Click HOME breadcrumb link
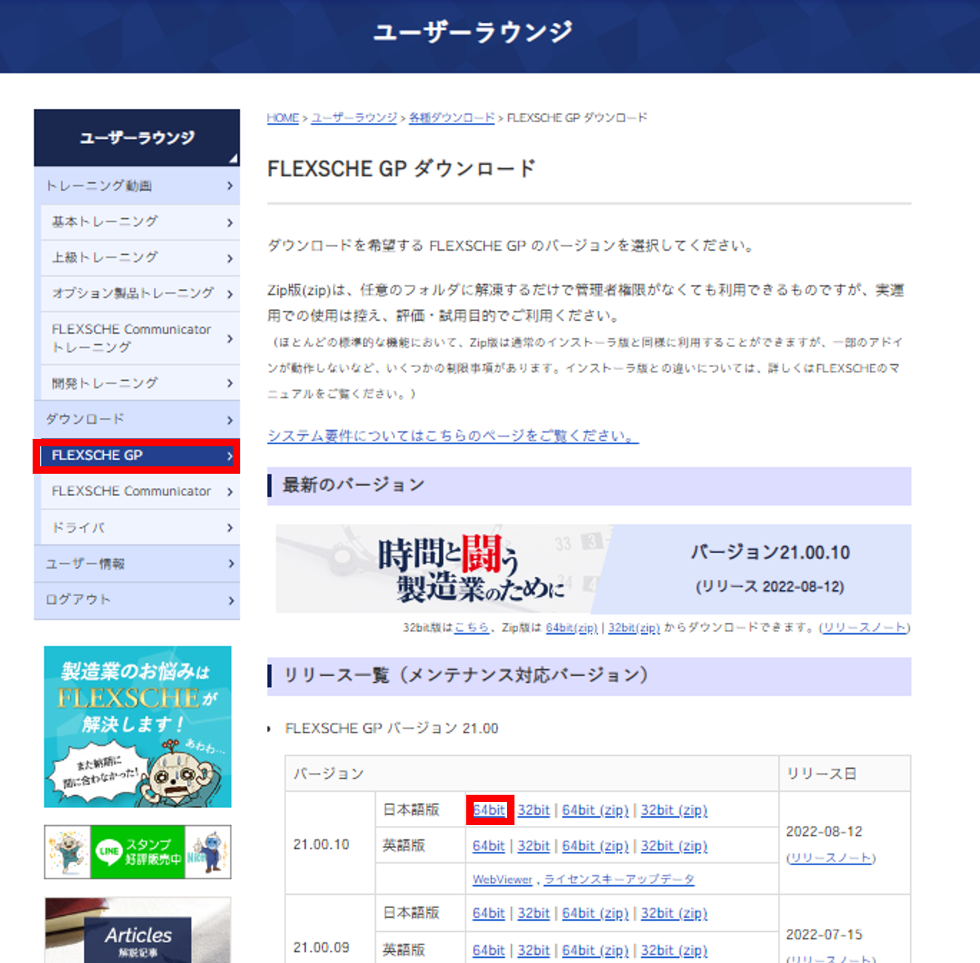The image size is (980, 963). [282, 118]
